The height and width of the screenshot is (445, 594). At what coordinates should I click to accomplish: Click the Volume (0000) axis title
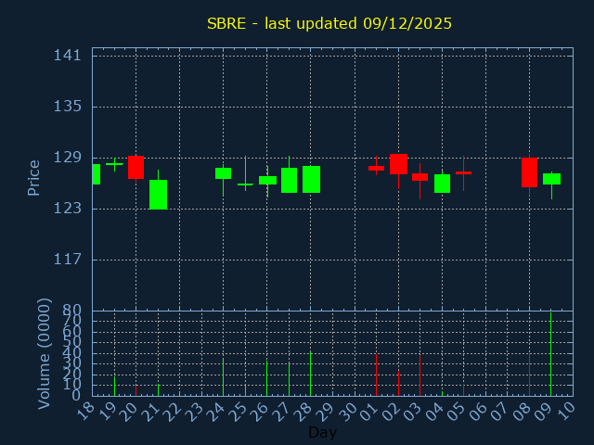pyautogui.click(x=44, y=354)
